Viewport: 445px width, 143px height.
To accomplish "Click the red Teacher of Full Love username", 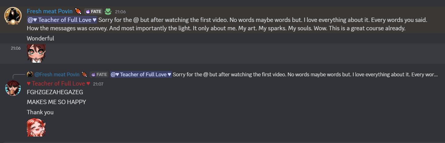I will click(x=58, y=83).
